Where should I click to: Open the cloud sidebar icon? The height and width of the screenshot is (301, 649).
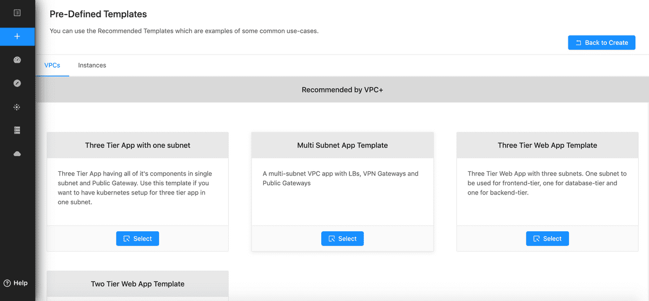[x=17, y=154]
